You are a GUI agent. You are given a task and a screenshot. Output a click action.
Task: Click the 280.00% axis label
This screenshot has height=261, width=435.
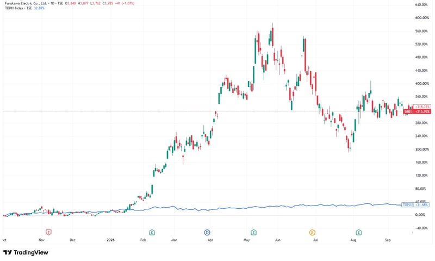421,123
